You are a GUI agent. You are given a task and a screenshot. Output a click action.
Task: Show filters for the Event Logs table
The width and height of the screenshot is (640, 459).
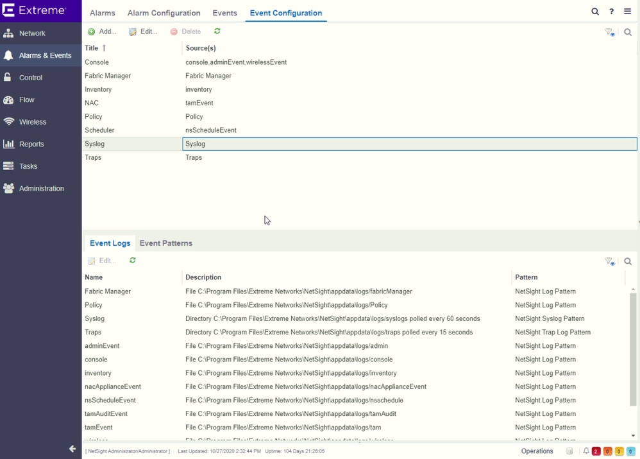609,261
